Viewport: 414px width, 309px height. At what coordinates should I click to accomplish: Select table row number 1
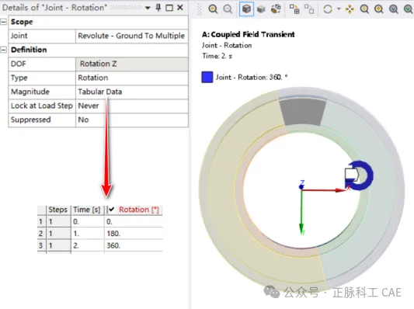coord(41,221)
